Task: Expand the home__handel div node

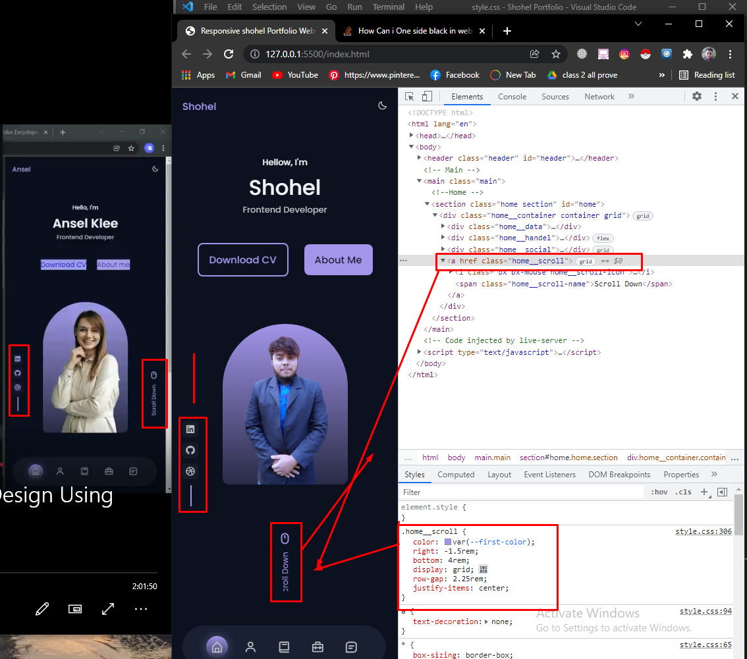Action: click(x=443, y=237)
